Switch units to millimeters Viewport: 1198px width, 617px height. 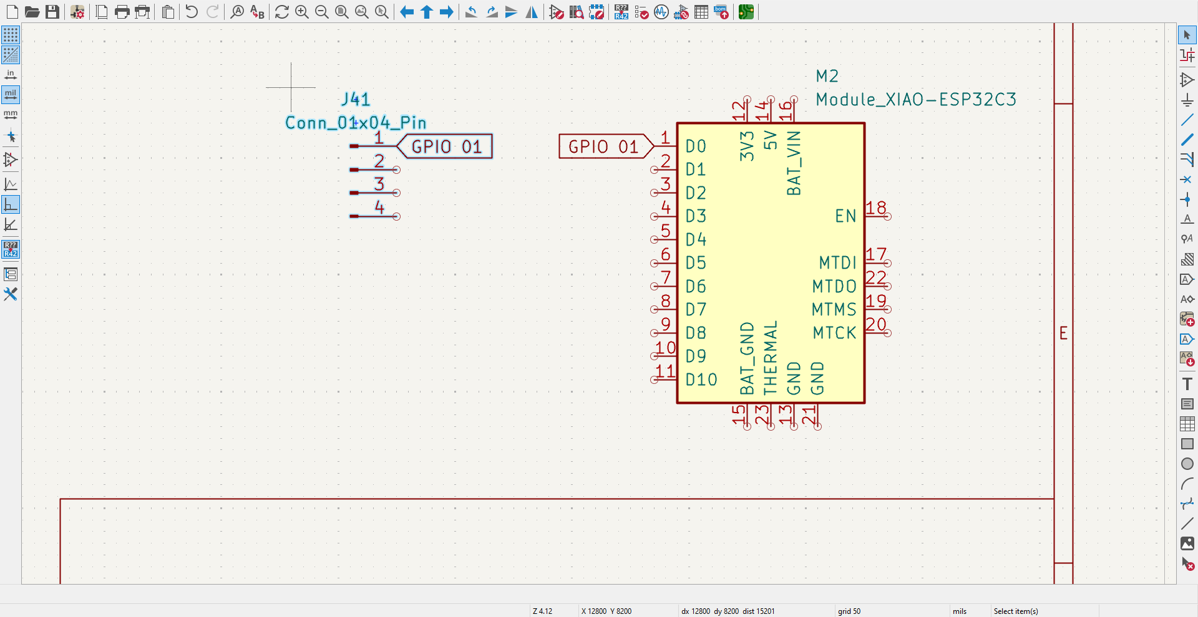click(x=11, y=115)
